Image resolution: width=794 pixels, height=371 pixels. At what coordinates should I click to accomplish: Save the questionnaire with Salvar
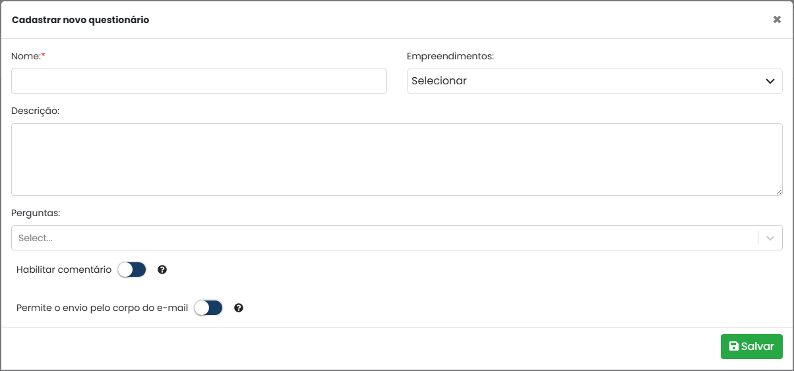(x=752, y=347)
